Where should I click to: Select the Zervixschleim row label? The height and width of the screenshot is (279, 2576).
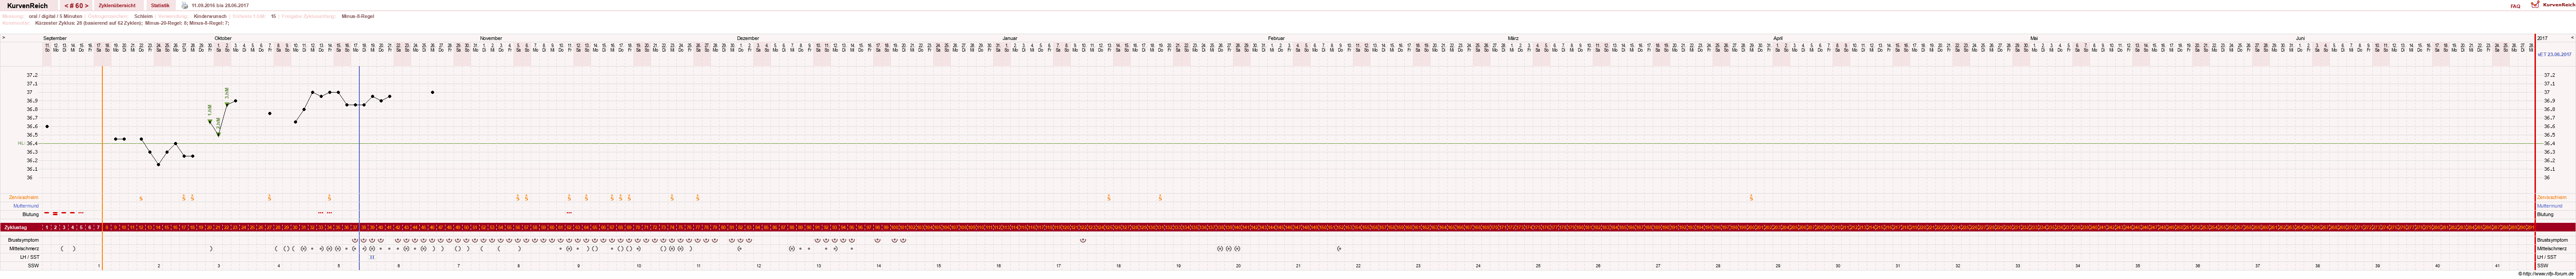[x=24, y=197]
